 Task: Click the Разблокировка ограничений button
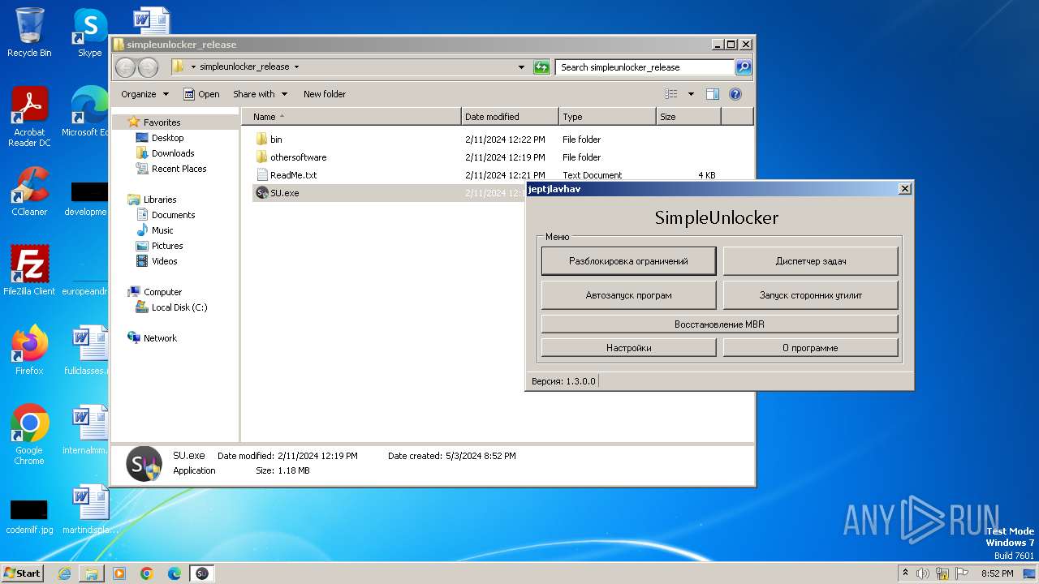[628, 261]
